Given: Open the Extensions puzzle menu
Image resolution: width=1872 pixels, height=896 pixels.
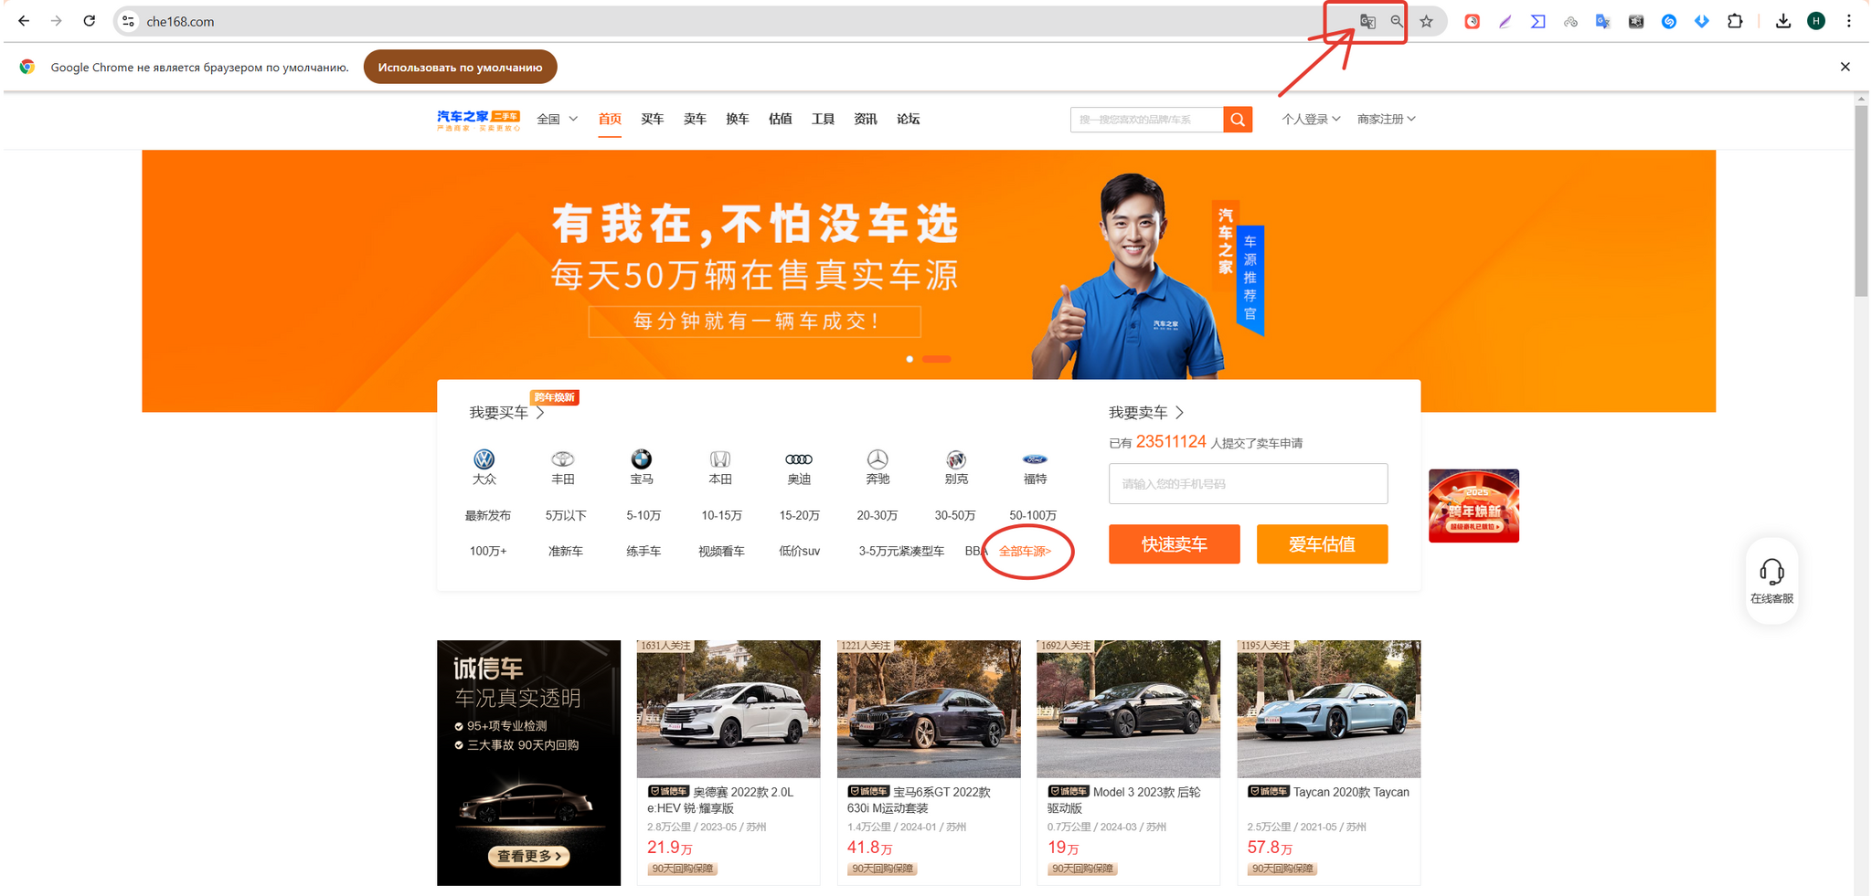Looking at the screenshot, I should [x=1735, y=21].
